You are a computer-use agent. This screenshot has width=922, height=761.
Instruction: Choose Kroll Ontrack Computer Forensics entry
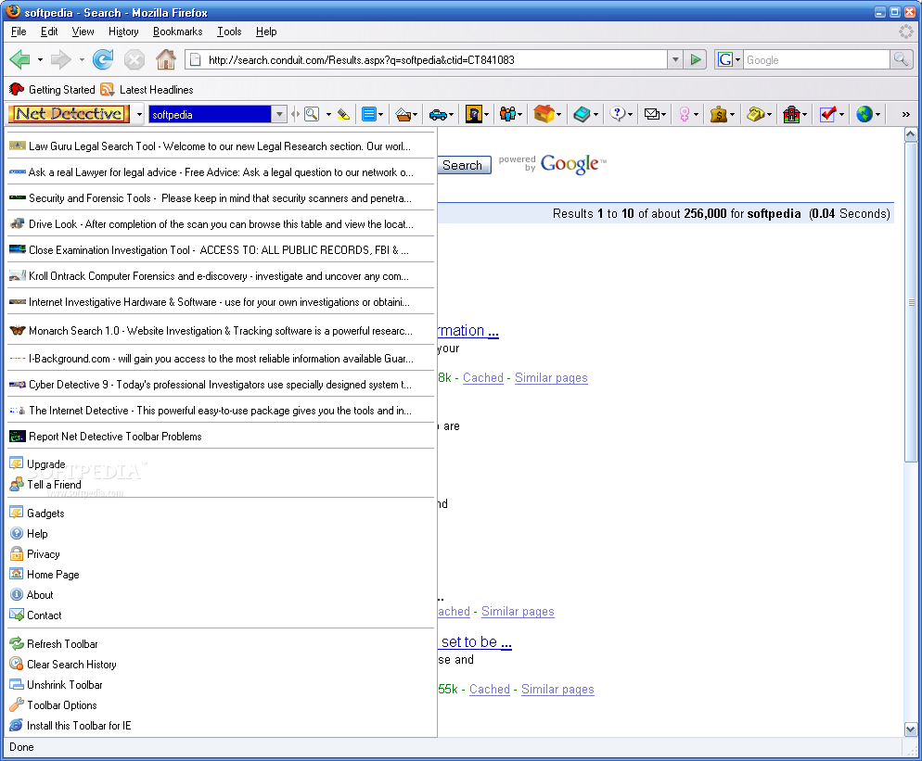[x=221, y=275]
